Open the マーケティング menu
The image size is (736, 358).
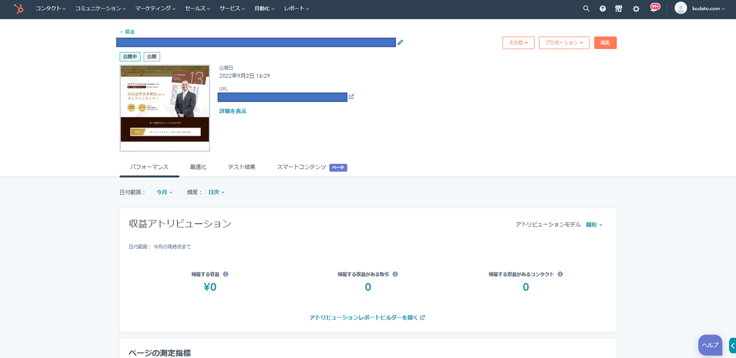[x=155, y=9]
